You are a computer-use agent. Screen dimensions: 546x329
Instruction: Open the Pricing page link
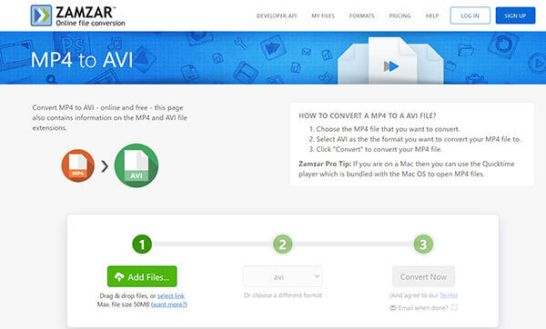[x=399, y=15]
